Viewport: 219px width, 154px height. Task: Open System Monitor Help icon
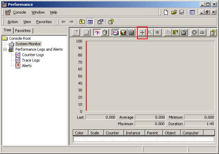[x=213, y=32]
